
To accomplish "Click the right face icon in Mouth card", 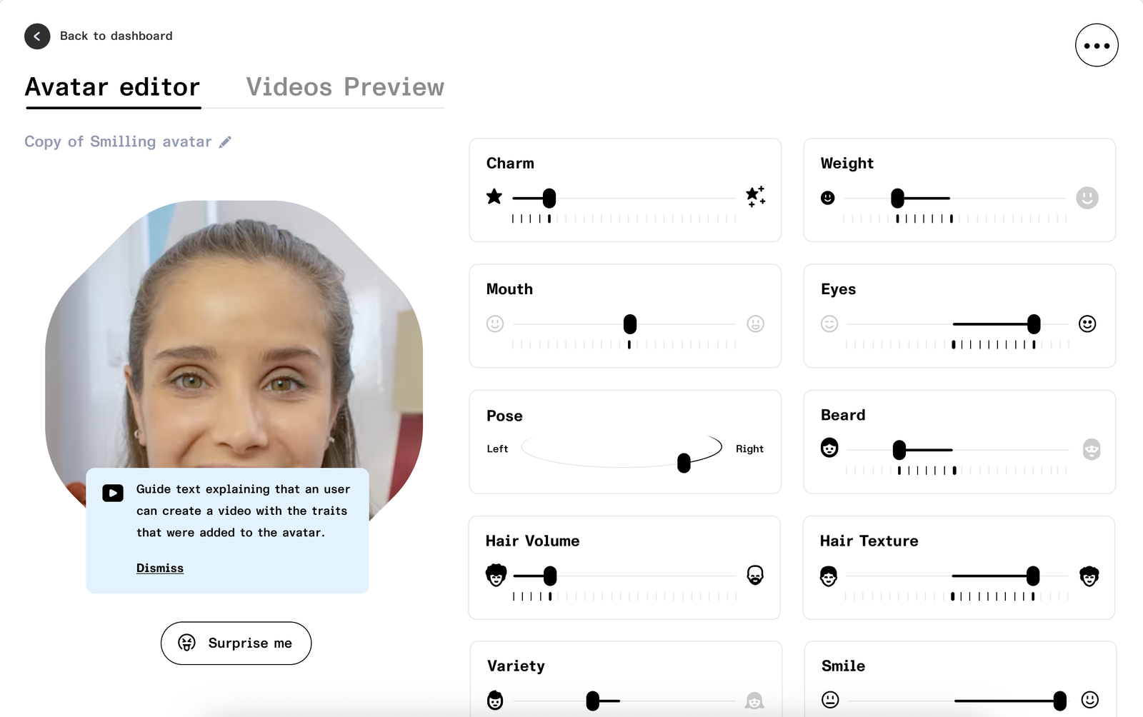I will coord(756,324).
